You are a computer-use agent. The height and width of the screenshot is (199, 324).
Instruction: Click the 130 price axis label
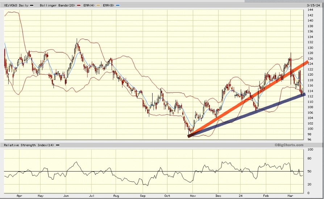310,48
